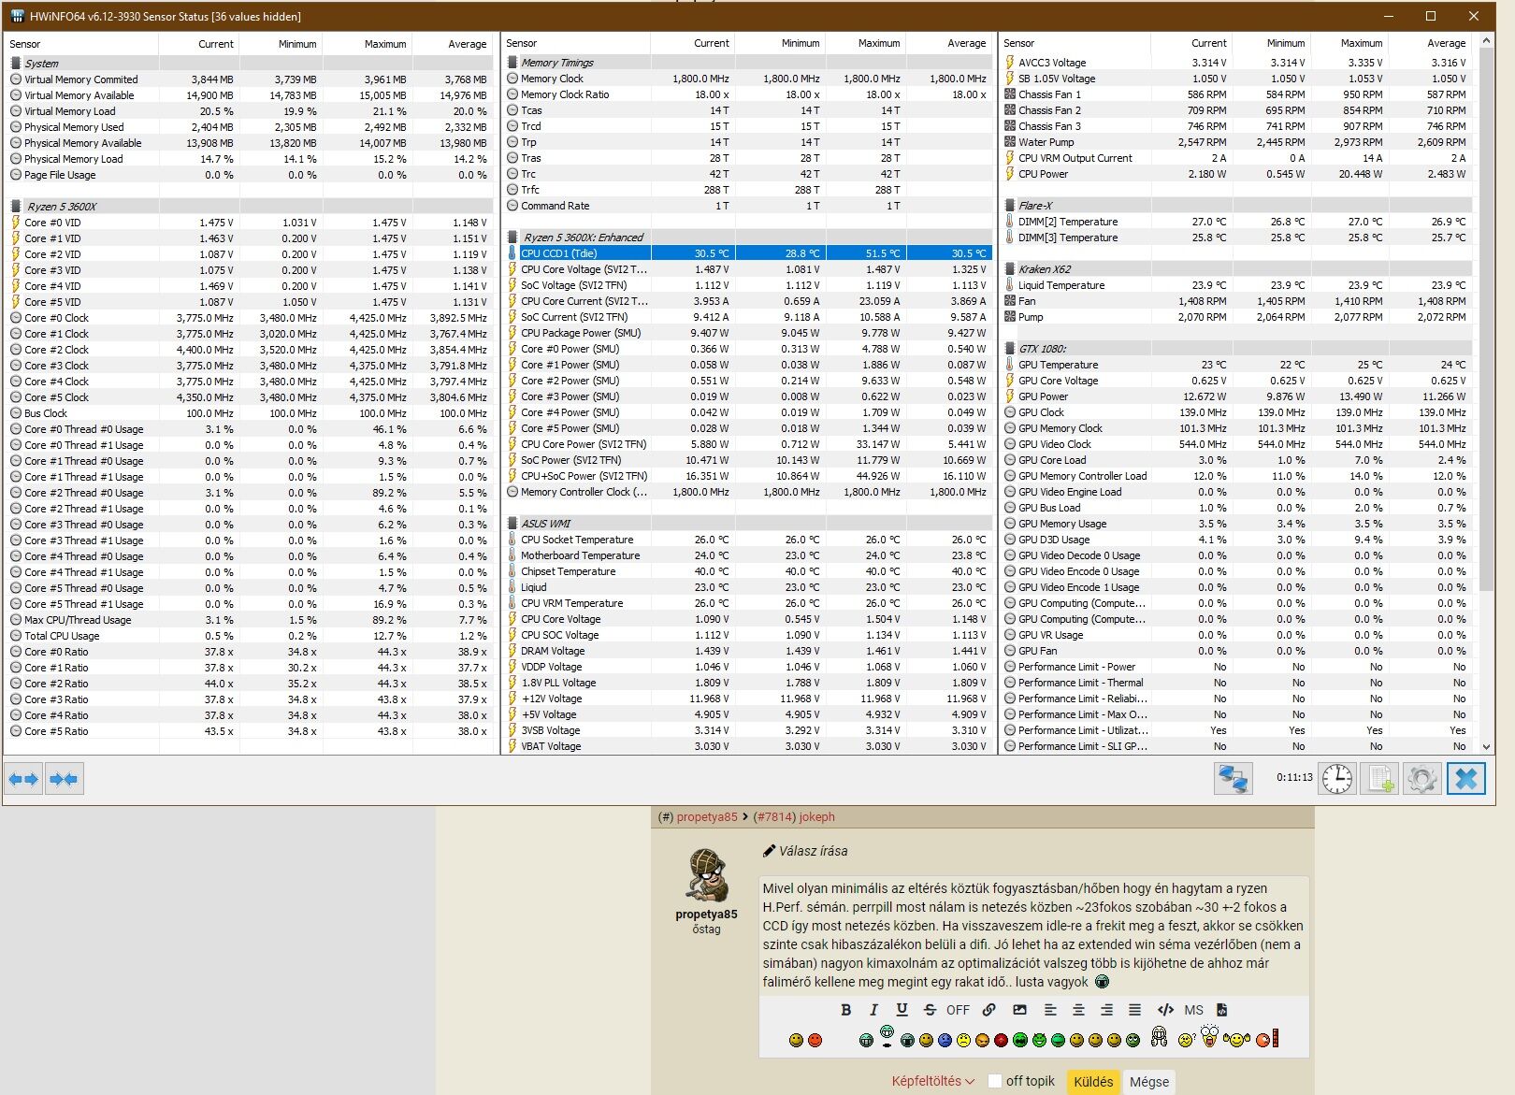The image size is (1515, 1095).
Task: Insert the confused question-mark smiley emoticon
Action: coord(1186,1040)
